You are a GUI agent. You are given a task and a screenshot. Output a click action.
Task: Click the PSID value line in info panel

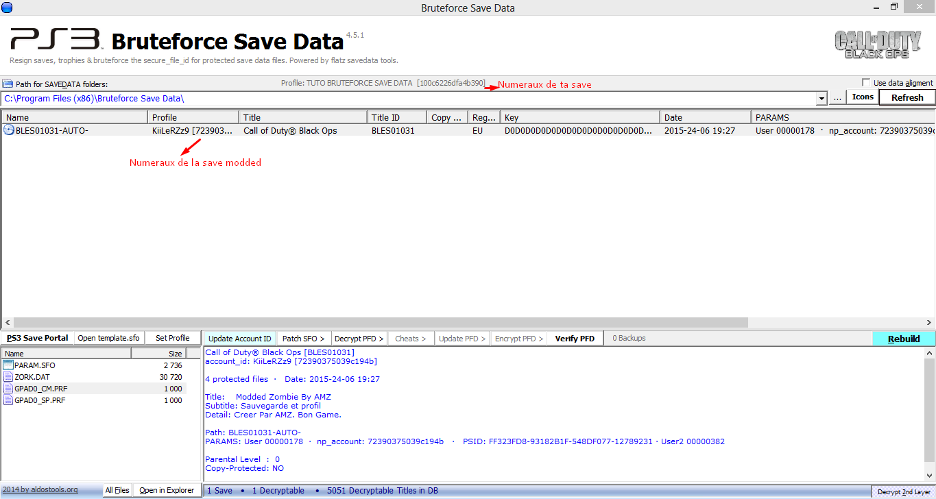[557, 441]
